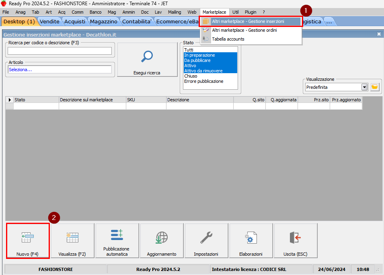Exit via Uscita (ESC) button
Screen dimensions: 384x275
(296, 240)
